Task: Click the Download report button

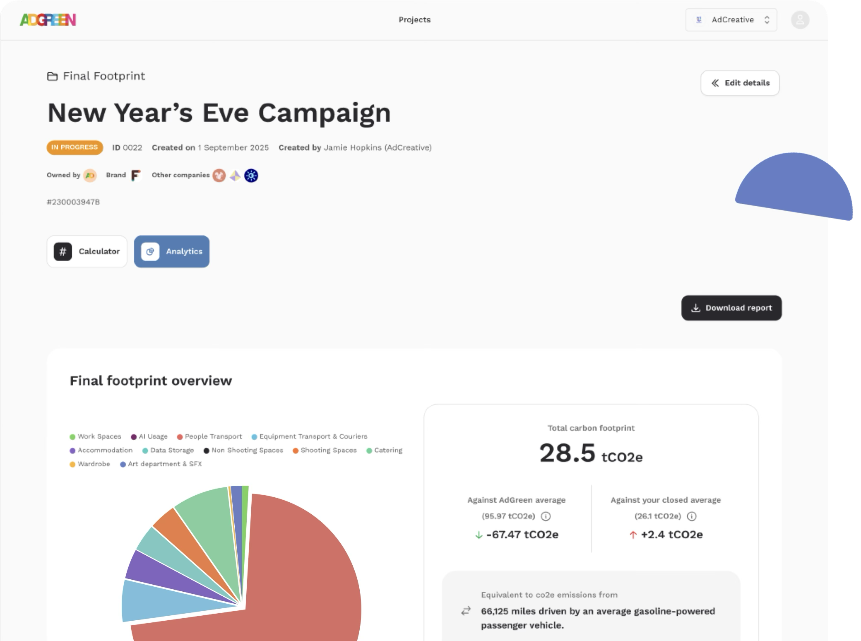Action: [x=731, y=308]
